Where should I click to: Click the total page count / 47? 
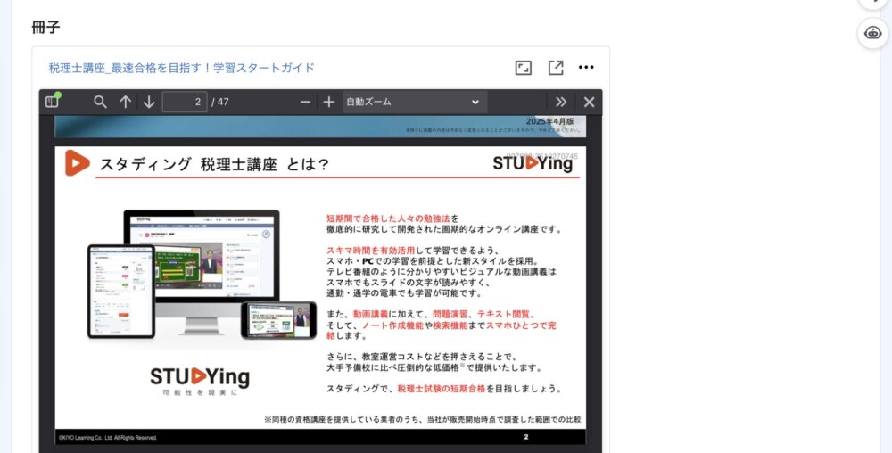coord(220,102)
